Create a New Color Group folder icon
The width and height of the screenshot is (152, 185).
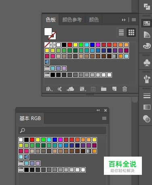click(x=103, y=89)
